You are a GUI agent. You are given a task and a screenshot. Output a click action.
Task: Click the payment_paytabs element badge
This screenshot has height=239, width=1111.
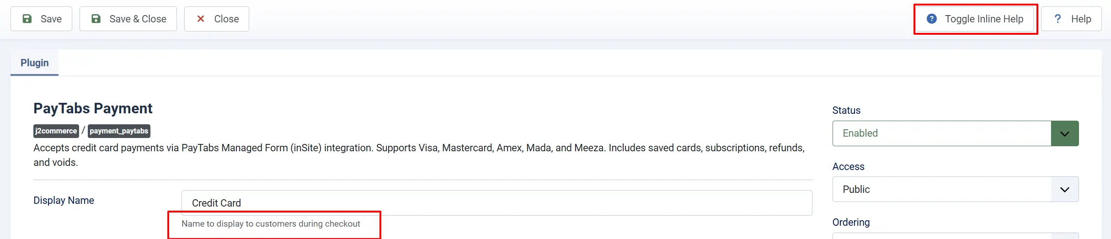click(119, 131)
